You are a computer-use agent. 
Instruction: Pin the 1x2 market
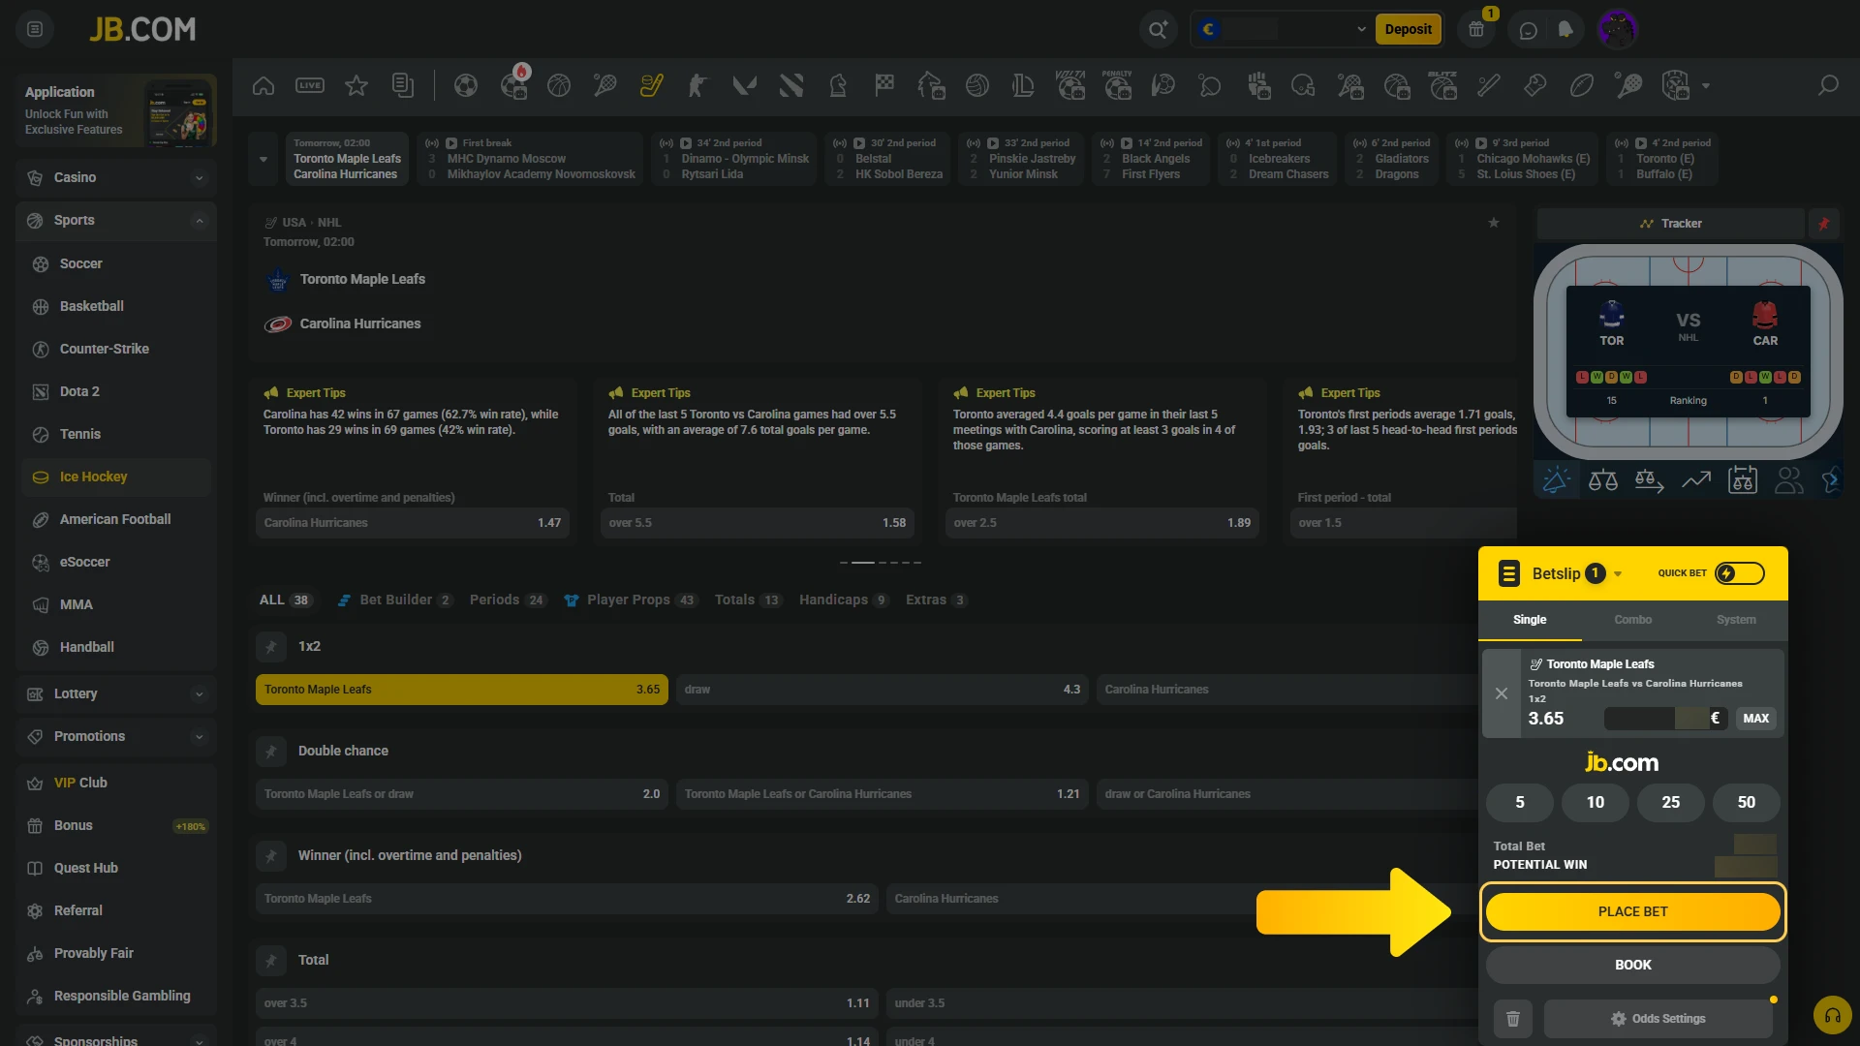(x=271, y=646)
